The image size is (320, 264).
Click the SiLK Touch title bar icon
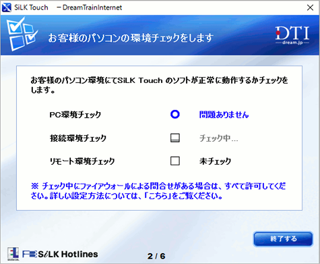pos(6,7)
